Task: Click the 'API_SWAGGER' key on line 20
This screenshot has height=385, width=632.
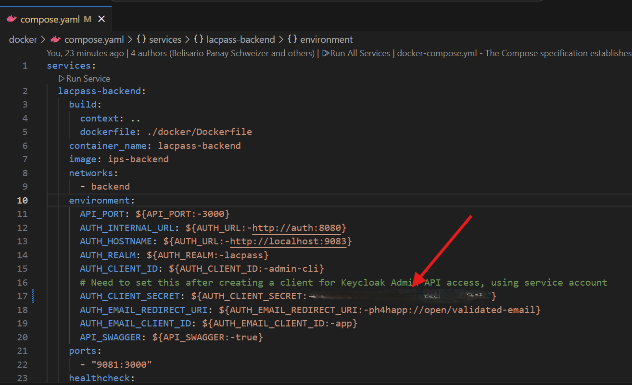Action: pyautogui.click(x=111, y=337)
